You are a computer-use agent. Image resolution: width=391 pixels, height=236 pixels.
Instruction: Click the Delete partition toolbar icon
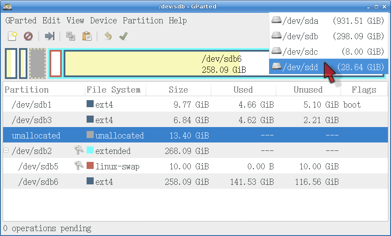pos(28,36)
